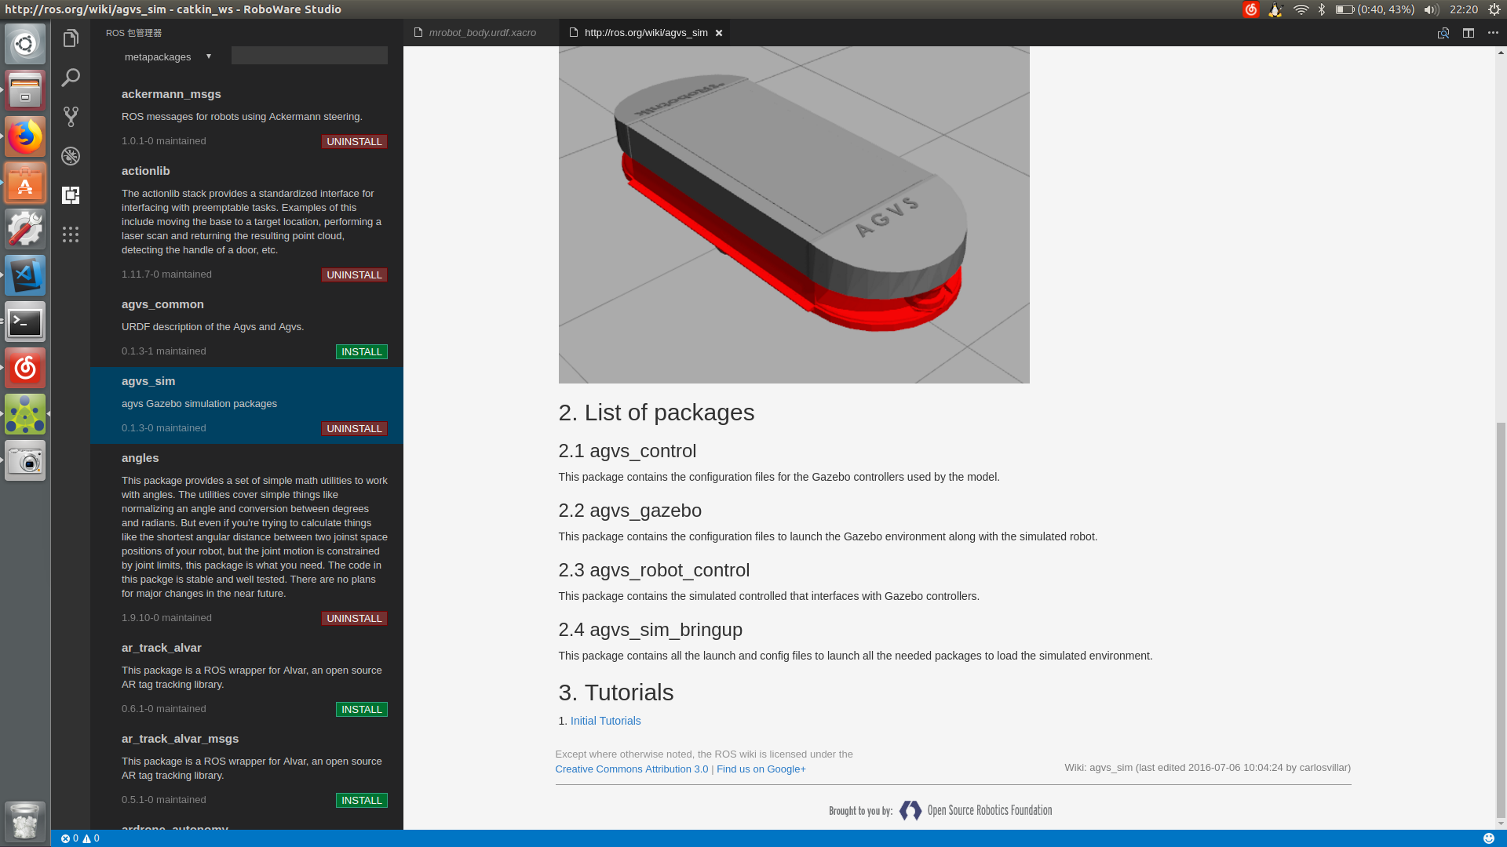Click the Split Editor icon
This screenshot has width=1507, height=847.
point(1468,33)
